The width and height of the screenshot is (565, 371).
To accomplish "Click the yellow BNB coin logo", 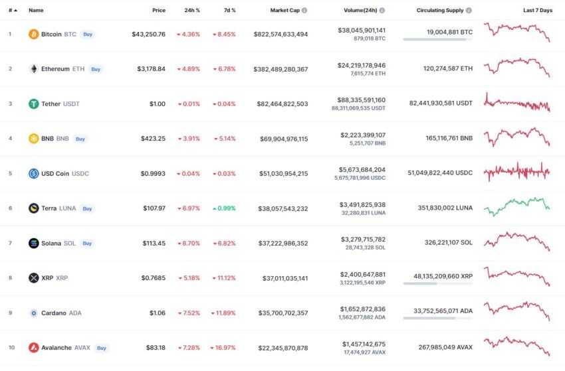I will click(33, 139).
